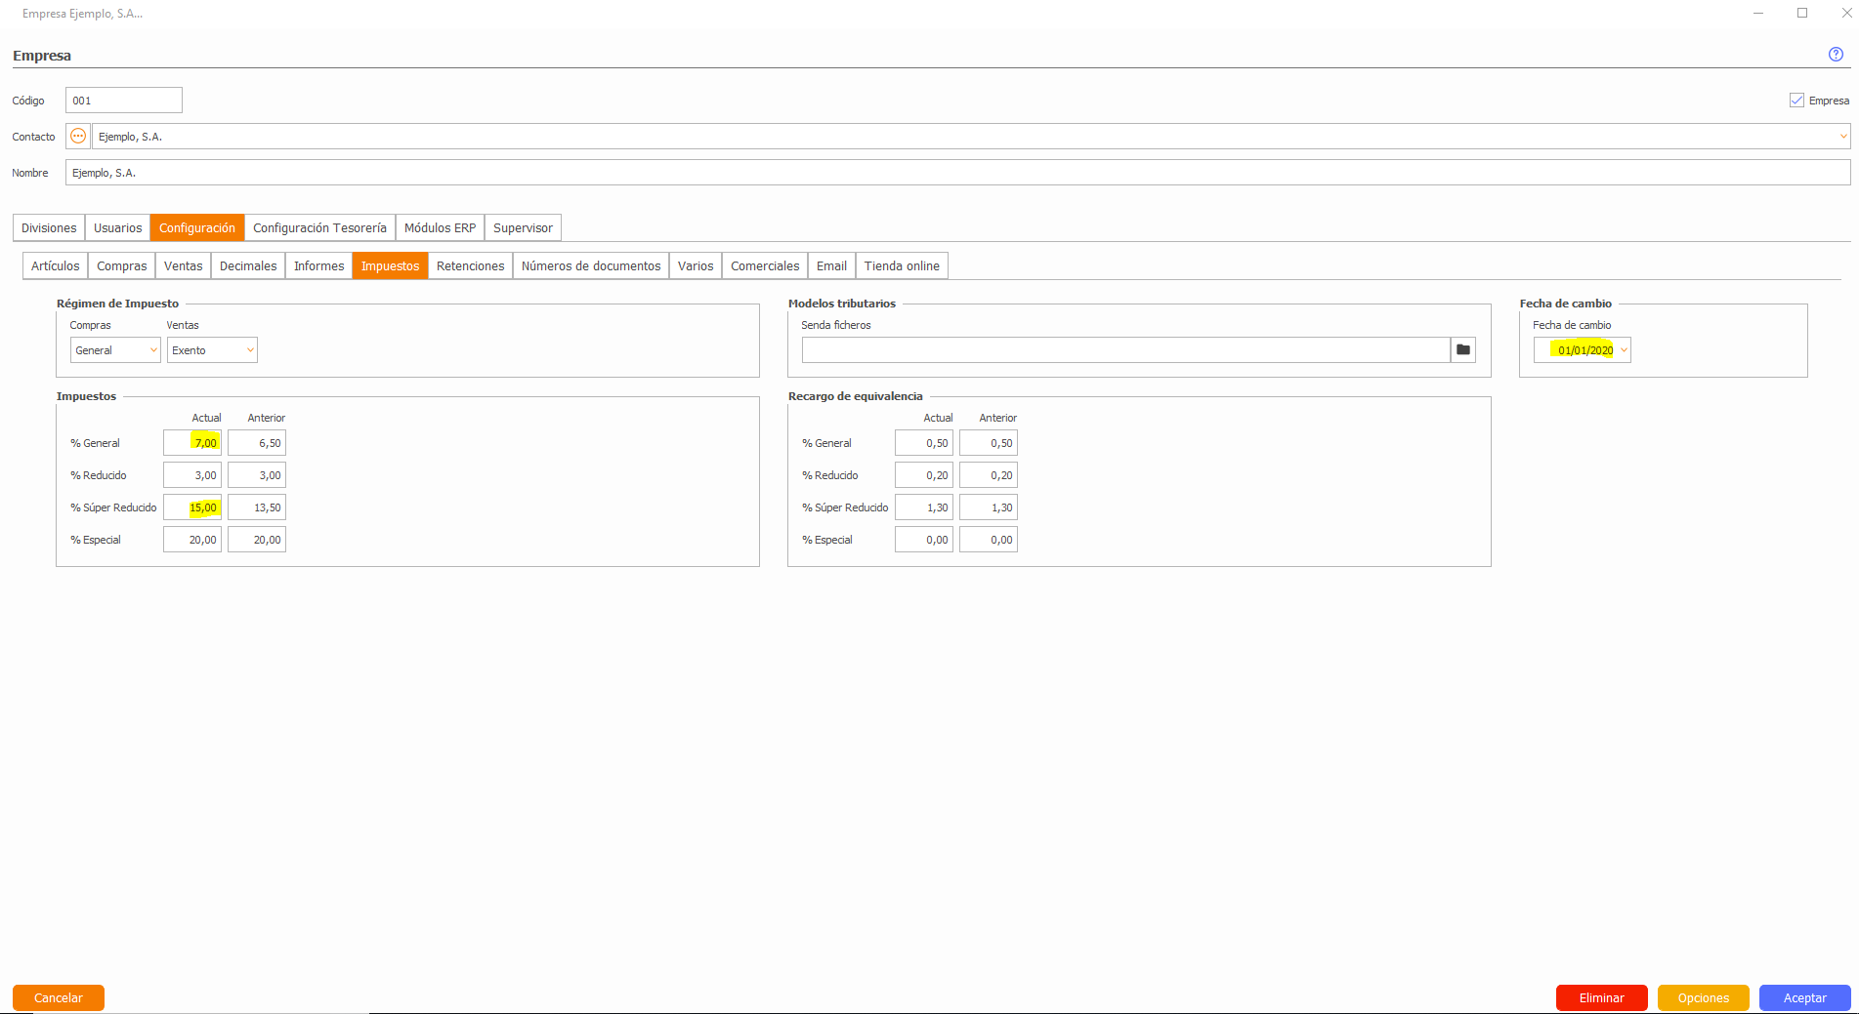Edit Recargo % General Actual field

point(924,443)
